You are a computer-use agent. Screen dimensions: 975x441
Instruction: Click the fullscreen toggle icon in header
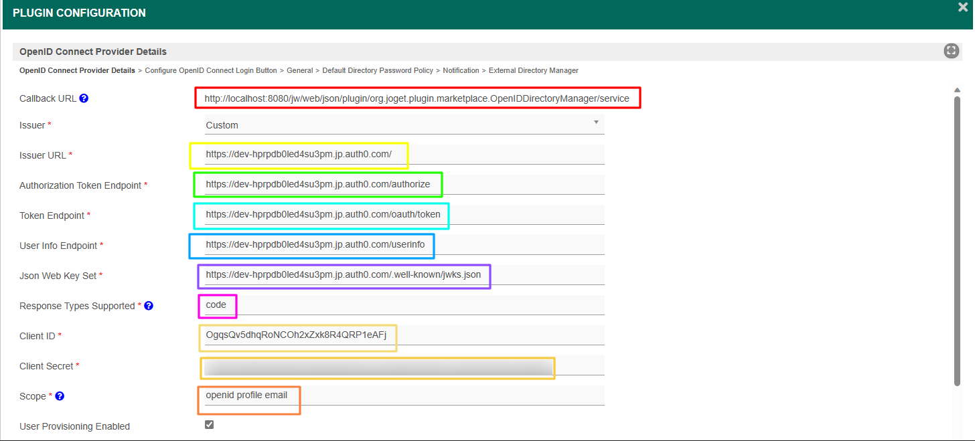[x=951, y=51]
